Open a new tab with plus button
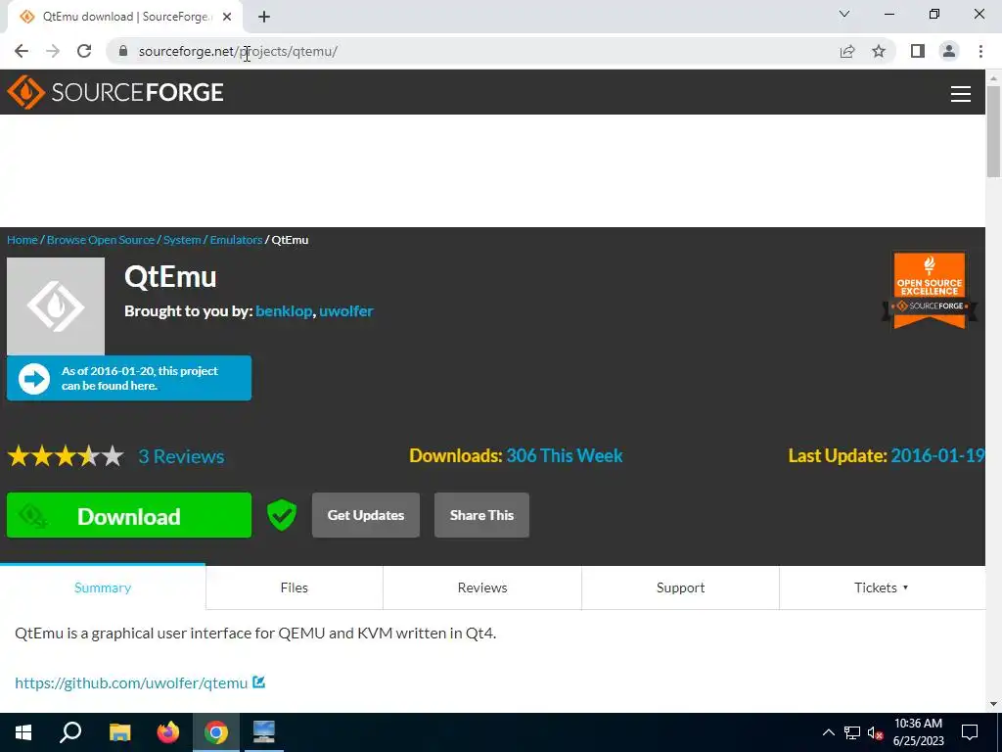Image resolution: width=1002 pixels, height=752 pixels. [264, 17]
